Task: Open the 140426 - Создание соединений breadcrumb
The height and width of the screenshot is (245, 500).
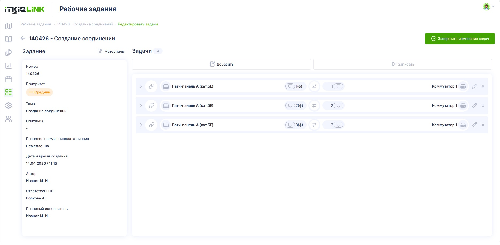Action: coord(85,24)
